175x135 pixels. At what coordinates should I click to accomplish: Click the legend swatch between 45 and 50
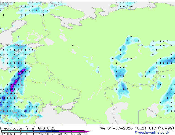point(81,131)
